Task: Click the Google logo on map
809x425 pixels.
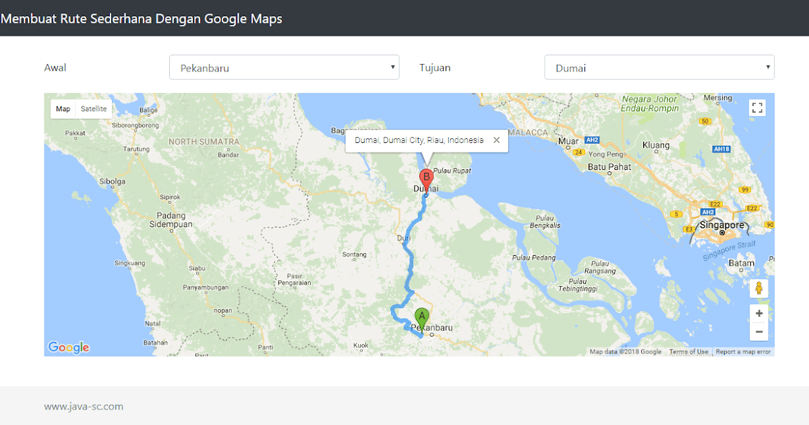Action: (x=69, y=347)
